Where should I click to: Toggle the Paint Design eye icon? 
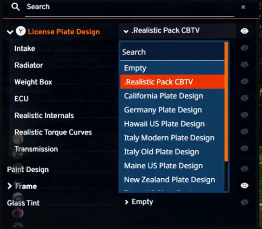(244, 168)
